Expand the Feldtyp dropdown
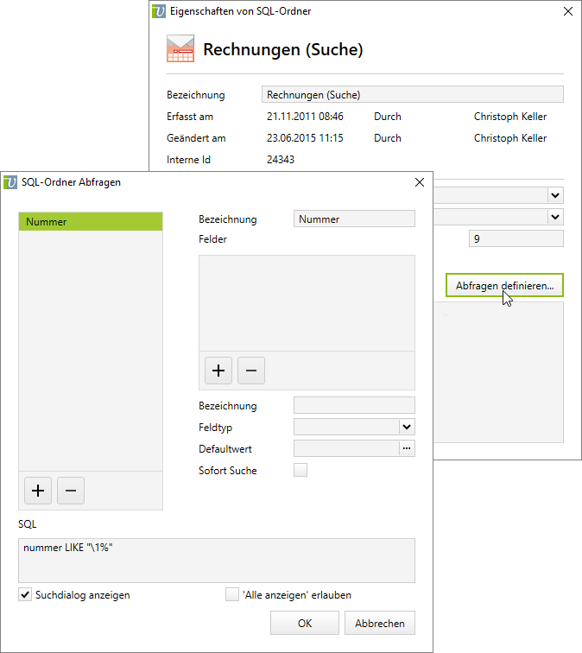 (407, 427)
